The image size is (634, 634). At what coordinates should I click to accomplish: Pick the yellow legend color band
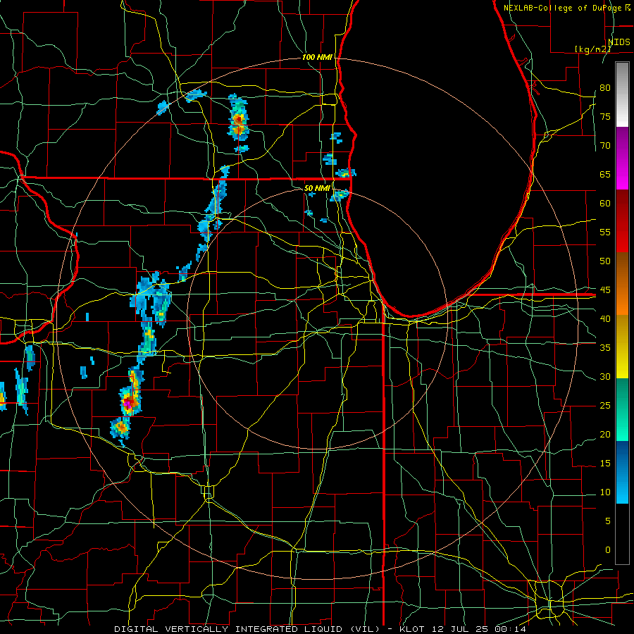pyautogui.click(x=622, y=347)
